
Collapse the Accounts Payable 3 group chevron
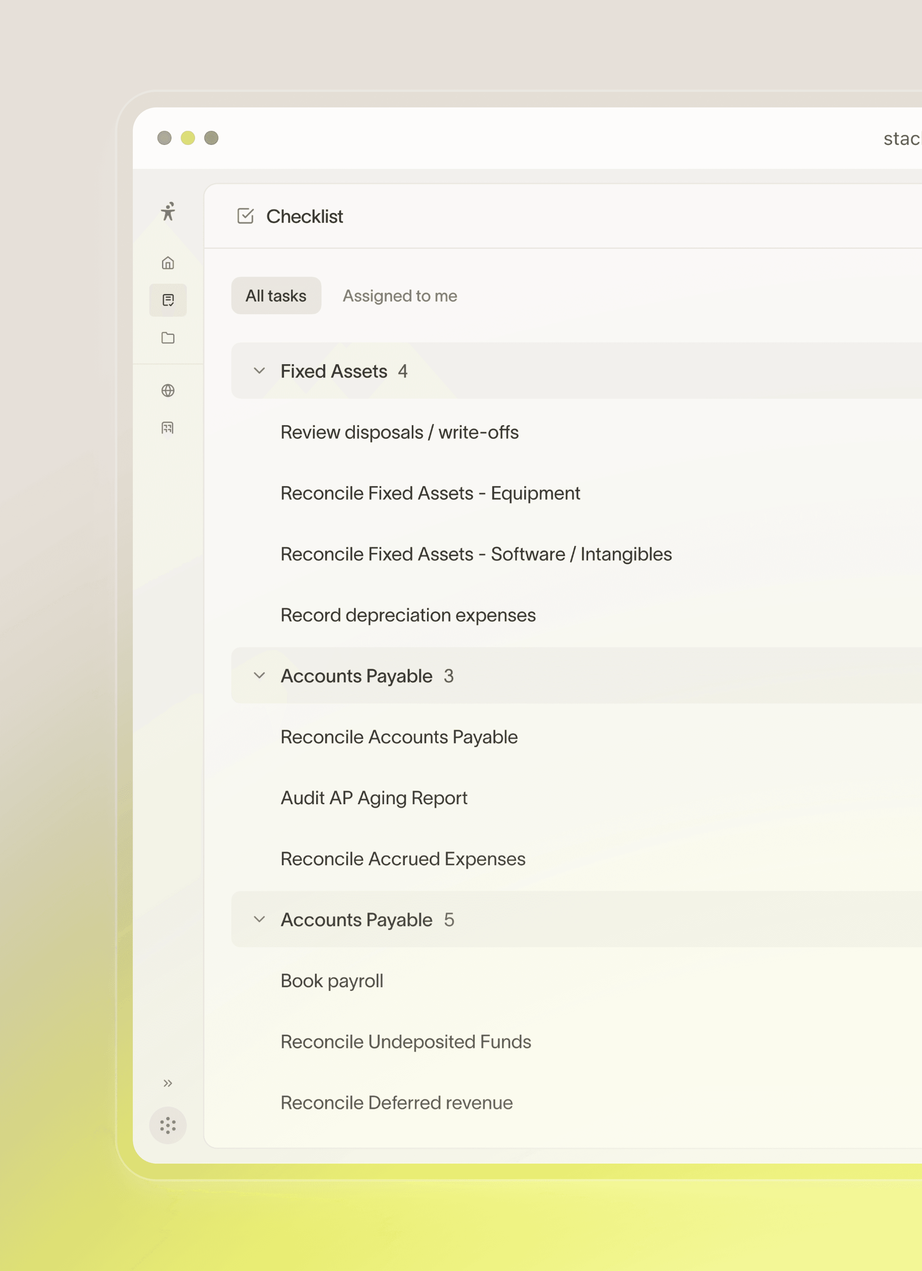[x=260, y=675]
